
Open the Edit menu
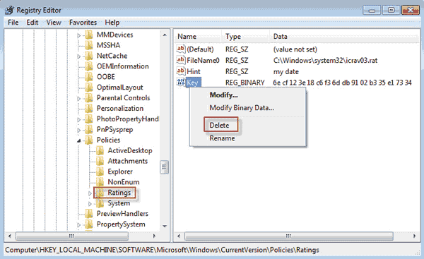pos(33,23)
